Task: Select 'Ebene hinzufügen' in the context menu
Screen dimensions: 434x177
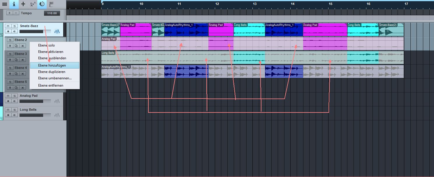Action: pyautogui.click(x=55, y=65)
